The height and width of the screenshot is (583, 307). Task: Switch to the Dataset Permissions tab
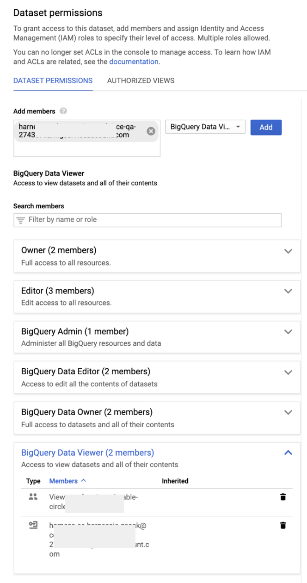pos(53,81)
